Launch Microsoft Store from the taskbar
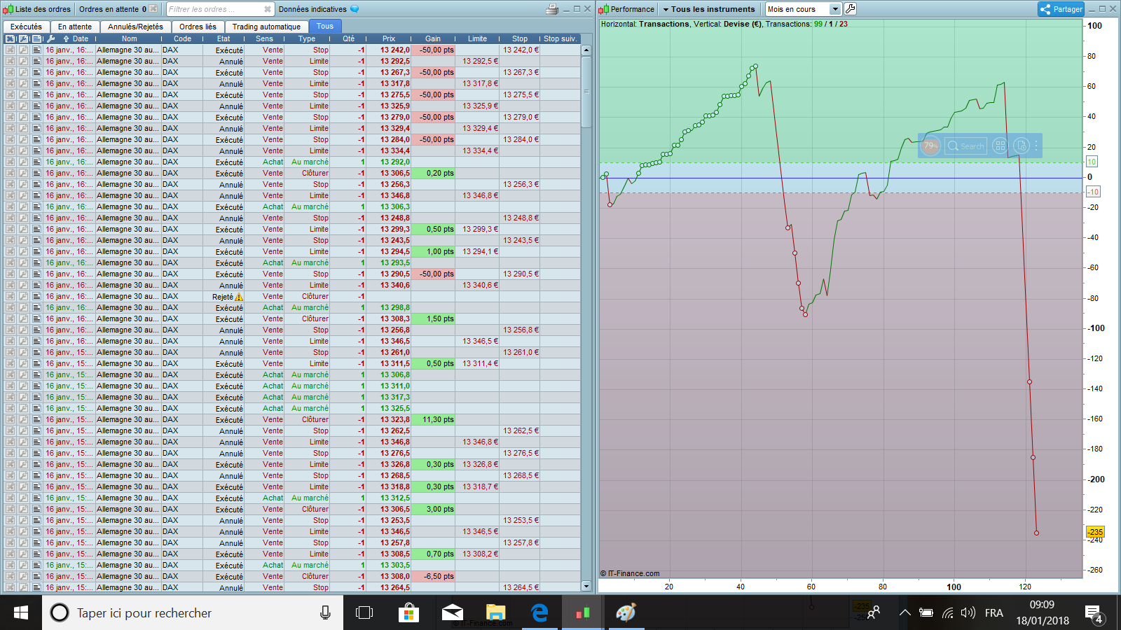1121x630 pixels. 408,612
